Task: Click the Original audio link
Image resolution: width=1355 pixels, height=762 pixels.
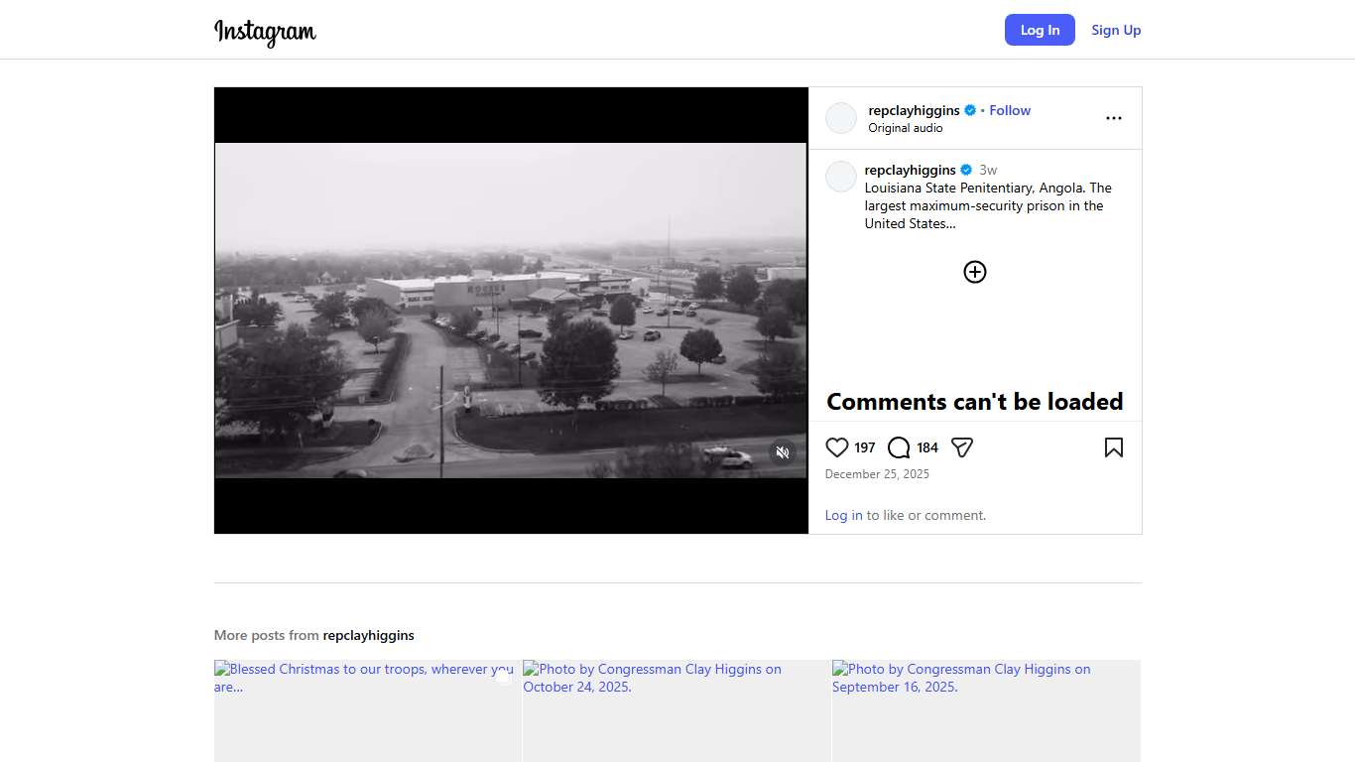Action: pyautogui.click(x=905, y=128)
